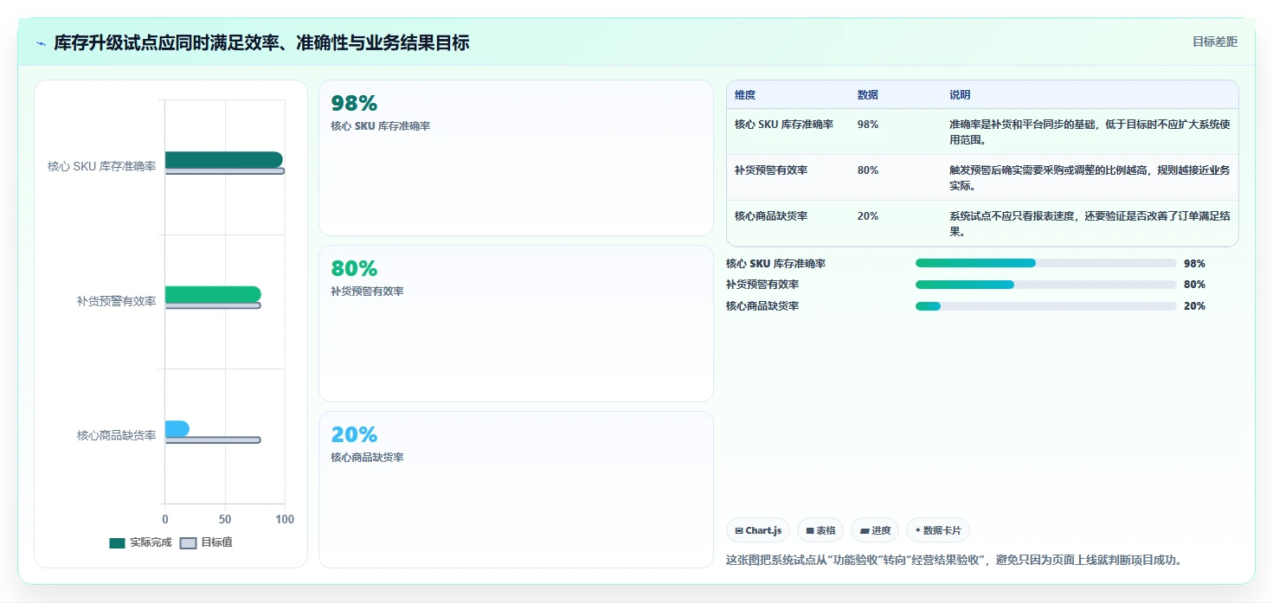This screenshot has height=603, width=1273.
Task: Click the Chart.js tag chip
Action: coord(758,530)
